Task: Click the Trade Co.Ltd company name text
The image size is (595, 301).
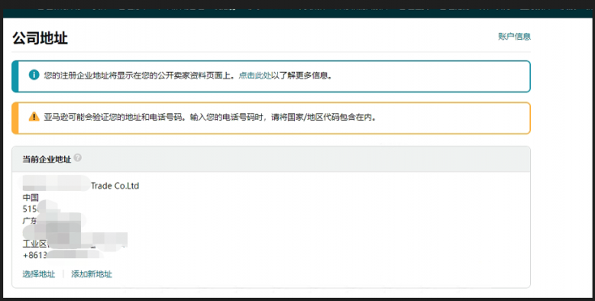Action: tap(115, 186)
